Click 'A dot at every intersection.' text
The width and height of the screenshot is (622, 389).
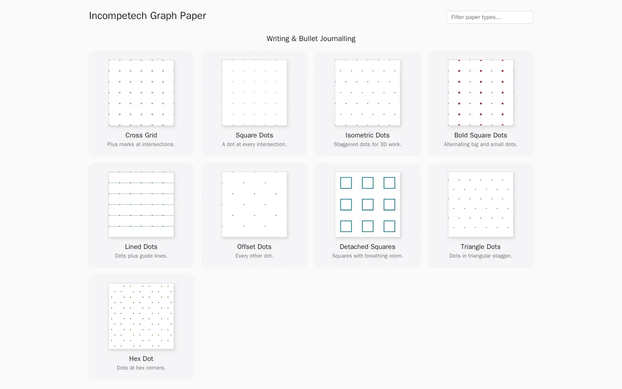[x=254, y=144]
